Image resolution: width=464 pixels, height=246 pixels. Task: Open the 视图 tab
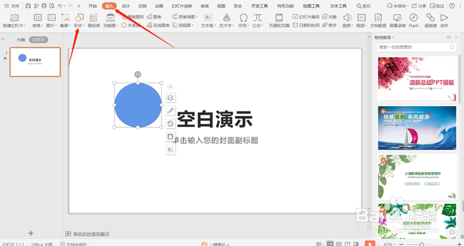pyautogui.click(x=221, y=6)
